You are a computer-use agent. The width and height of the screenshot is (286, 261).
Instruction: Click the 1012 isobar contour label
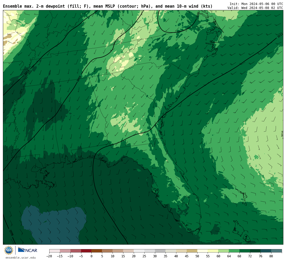280,35
